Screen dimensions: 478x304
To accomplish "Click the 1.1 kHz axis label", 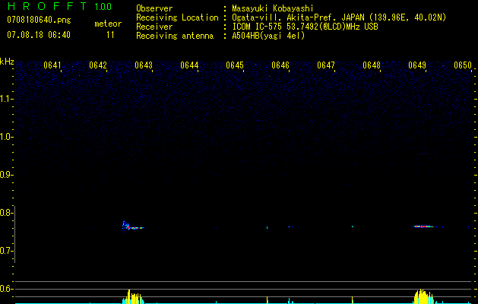I will click(6, 99).
